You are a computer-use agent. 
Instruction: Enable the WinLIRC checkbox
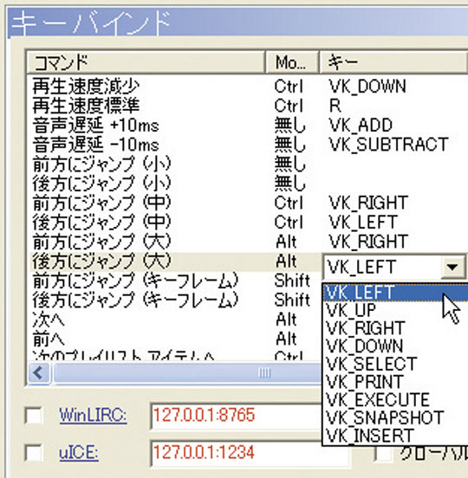click(x=34, y=415)
